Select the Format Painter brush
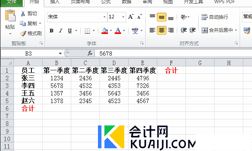Viewport: 252px width, 151px height. pos(23,34)
